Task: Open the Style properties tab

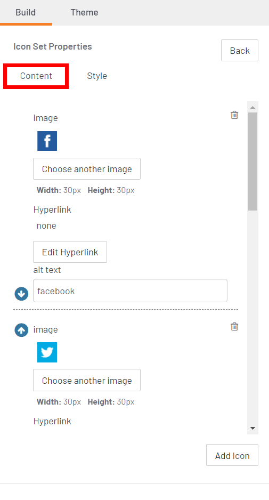Action: [97, 76]
